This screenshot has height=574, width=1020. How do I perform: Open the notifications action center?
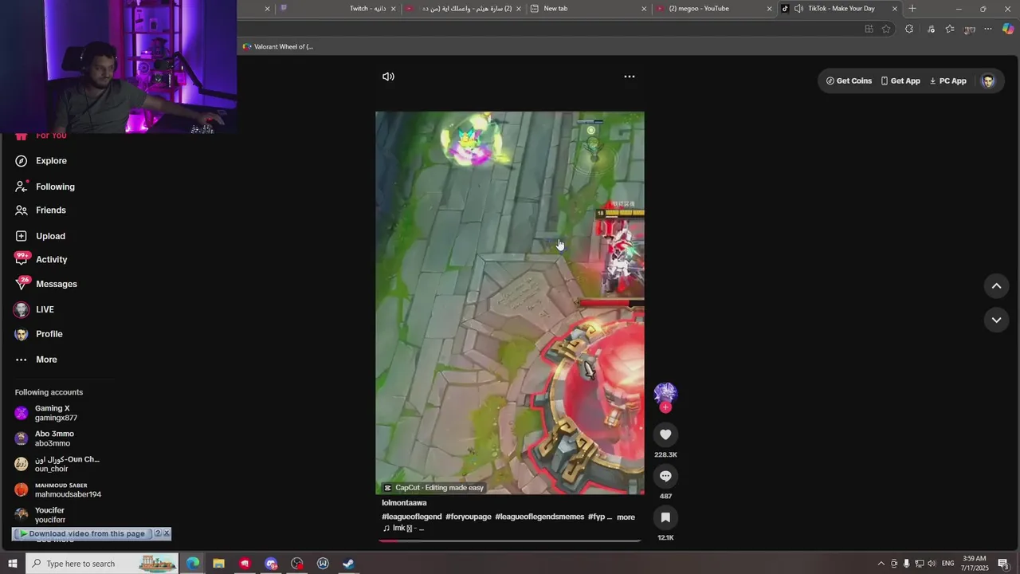pyautogui.click(x=1003, y=564)
